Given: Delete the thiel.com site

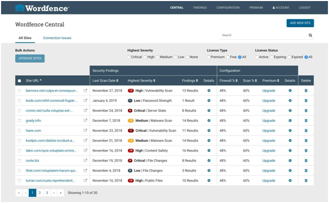Looking at the screenshot, I should point(306,171).
